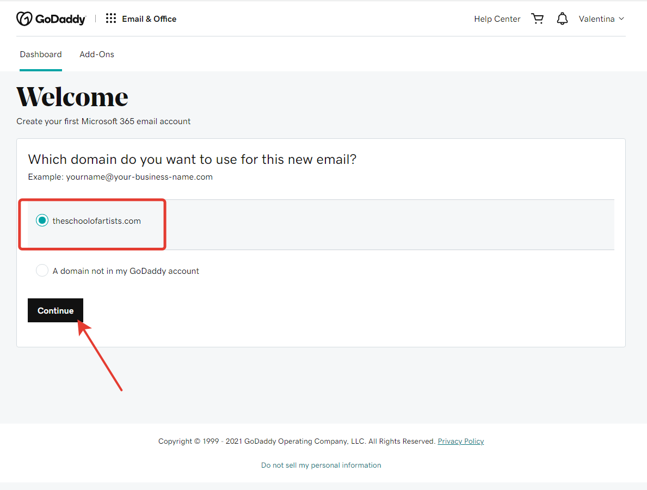This screenshot has height=490, width=647.
Task: Expand the Valentina account menu
Action: pos(601,19)
